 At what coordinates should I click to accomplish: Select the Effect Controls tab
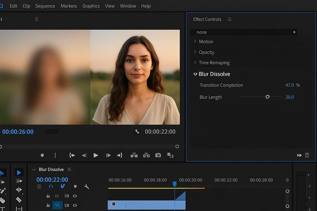[207, 19]
